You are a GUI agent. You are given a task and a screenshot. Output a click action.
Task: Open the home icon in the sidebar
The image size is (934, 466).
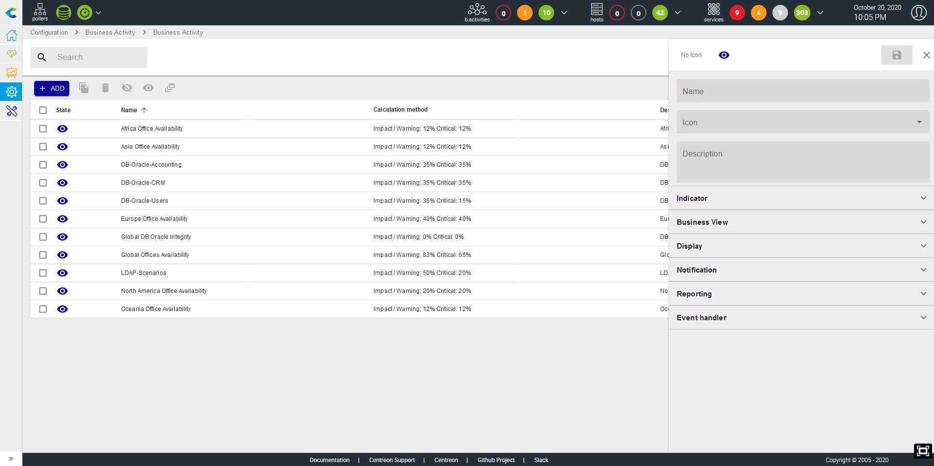(x=11, y=35)
